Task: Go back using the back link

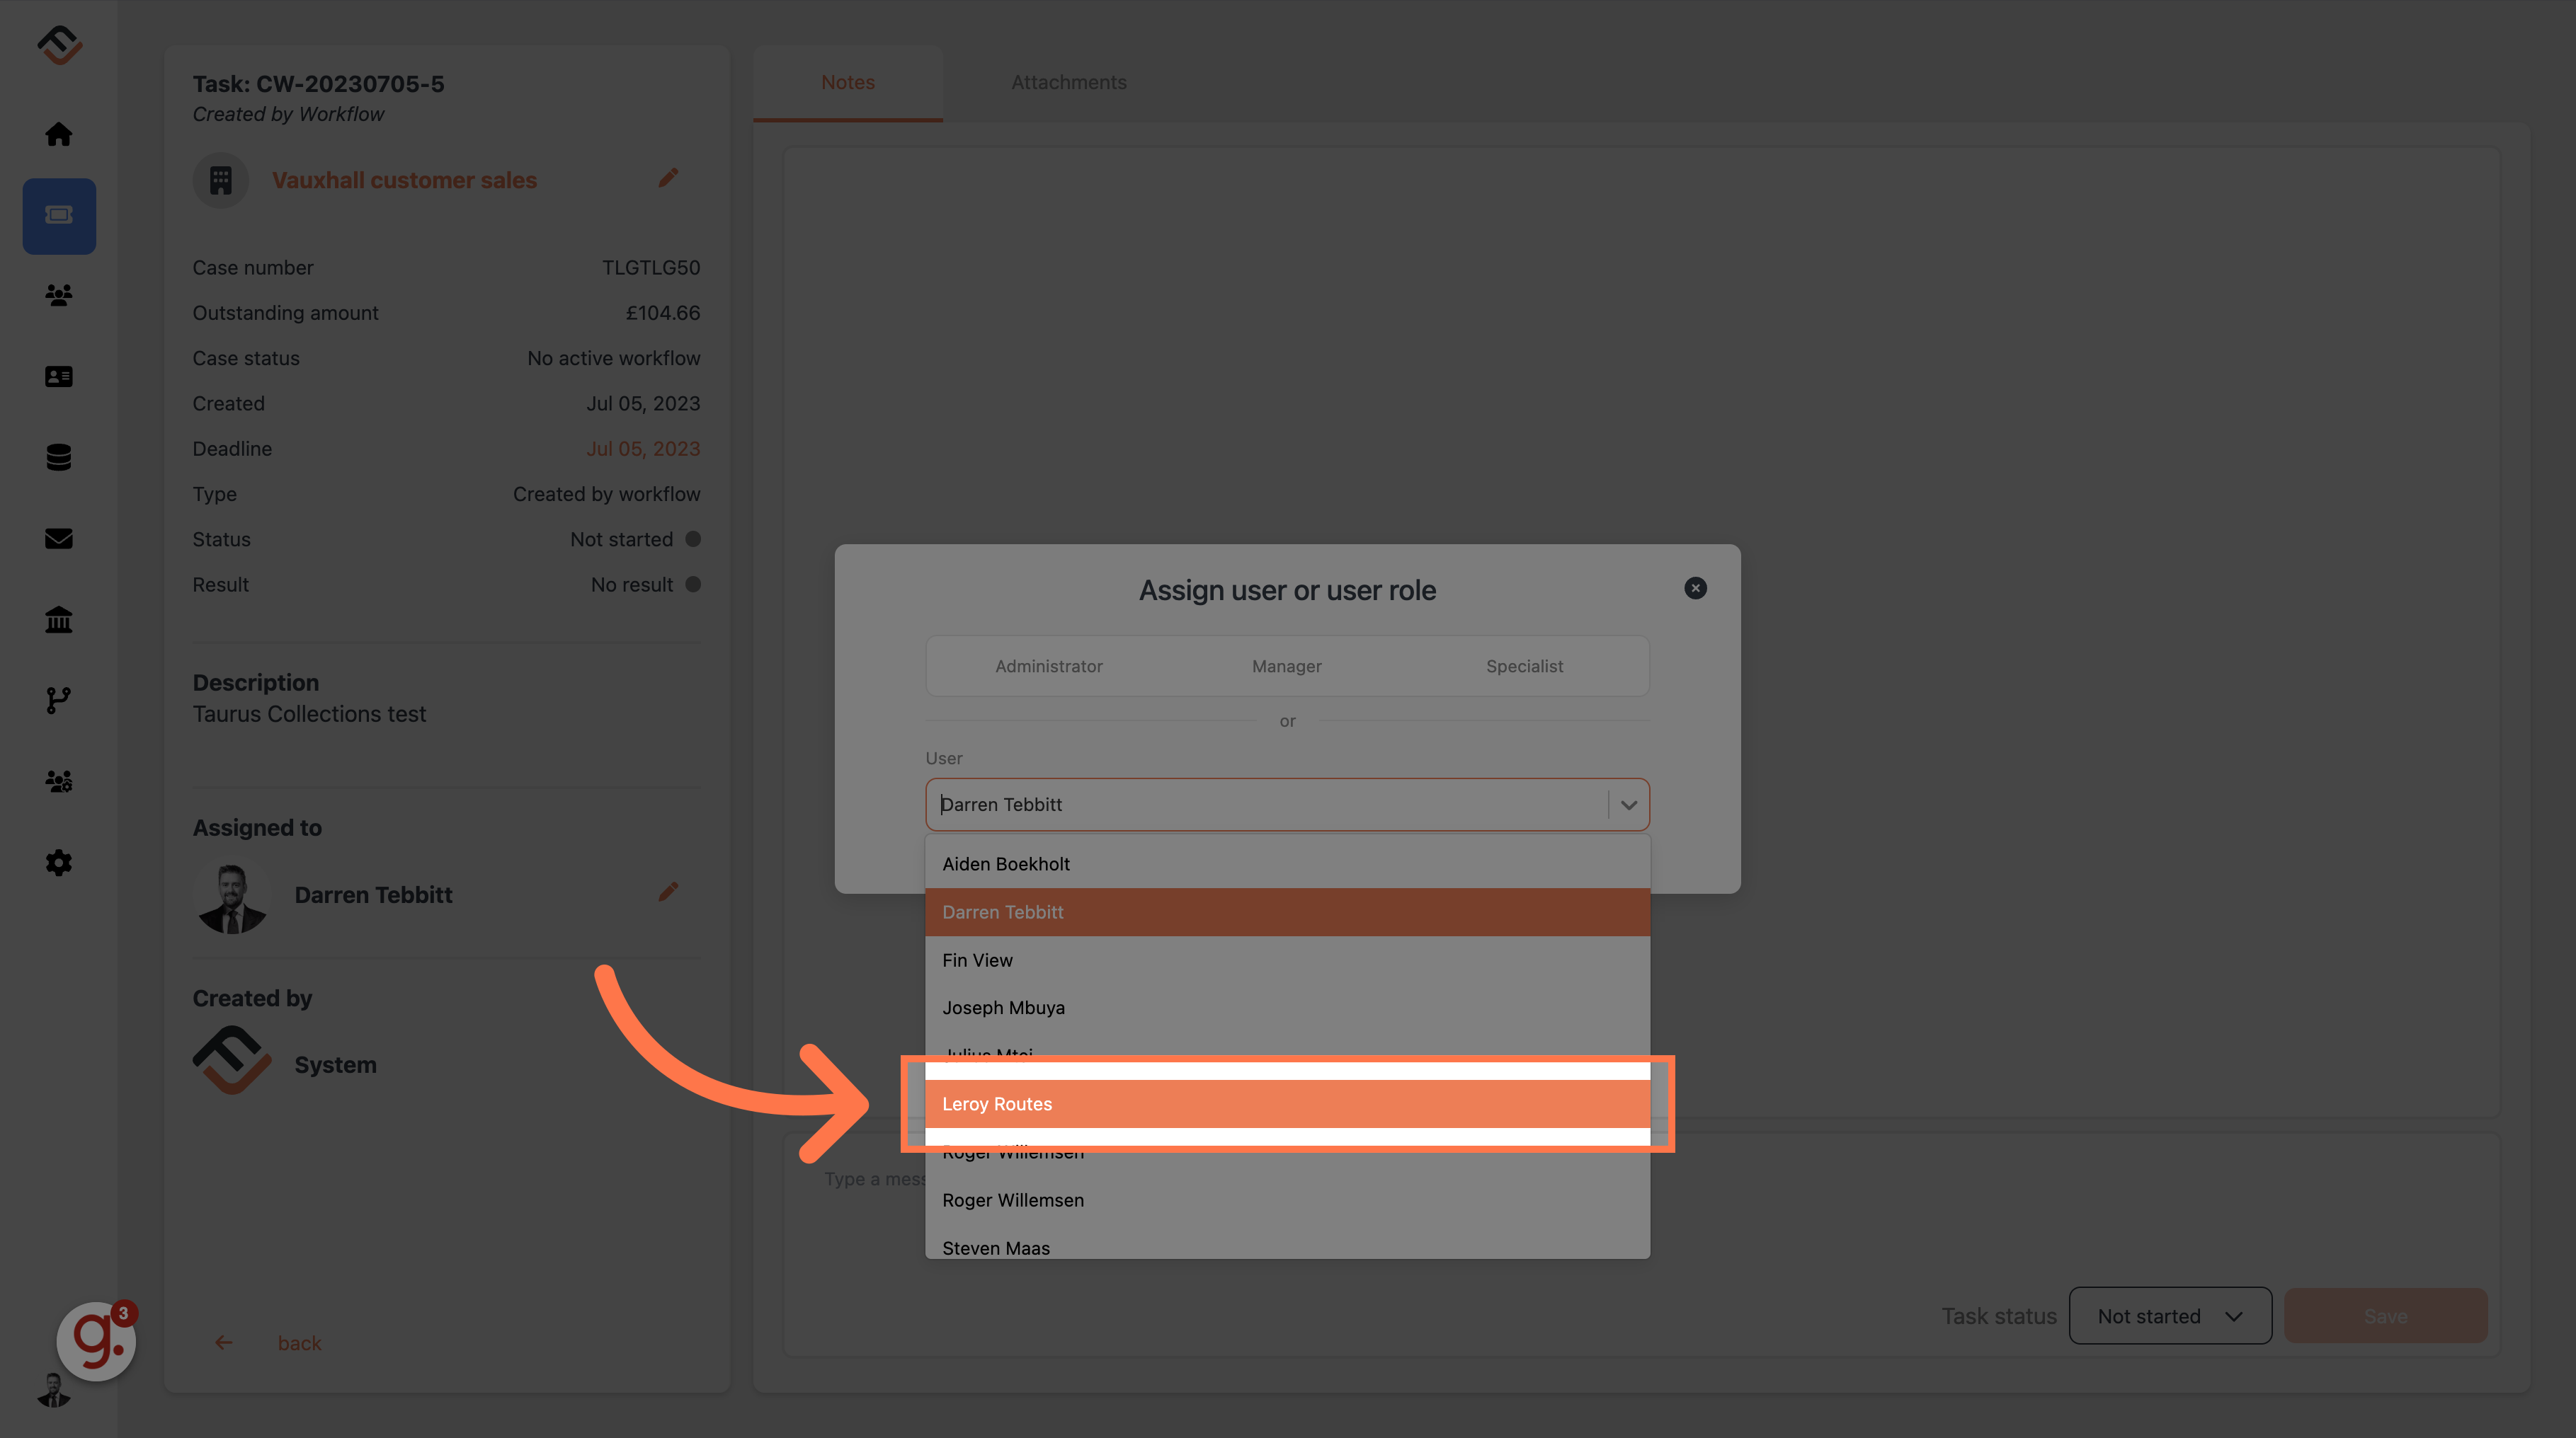Action: (x=299, y=1343)
